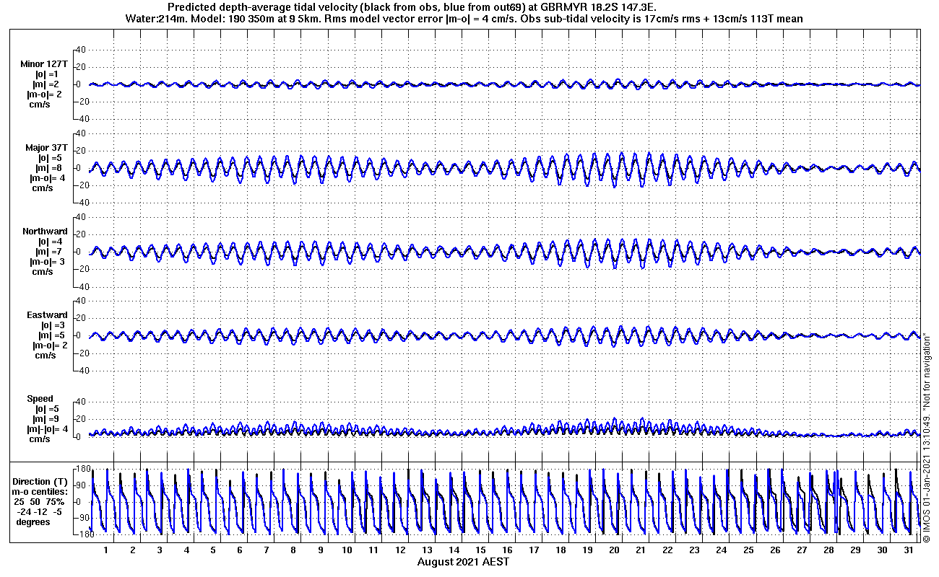Image resolution: width=939 pixels, height=577 pixels.
Task: Click day '28' on the date axis
Action: coord(828,550)
